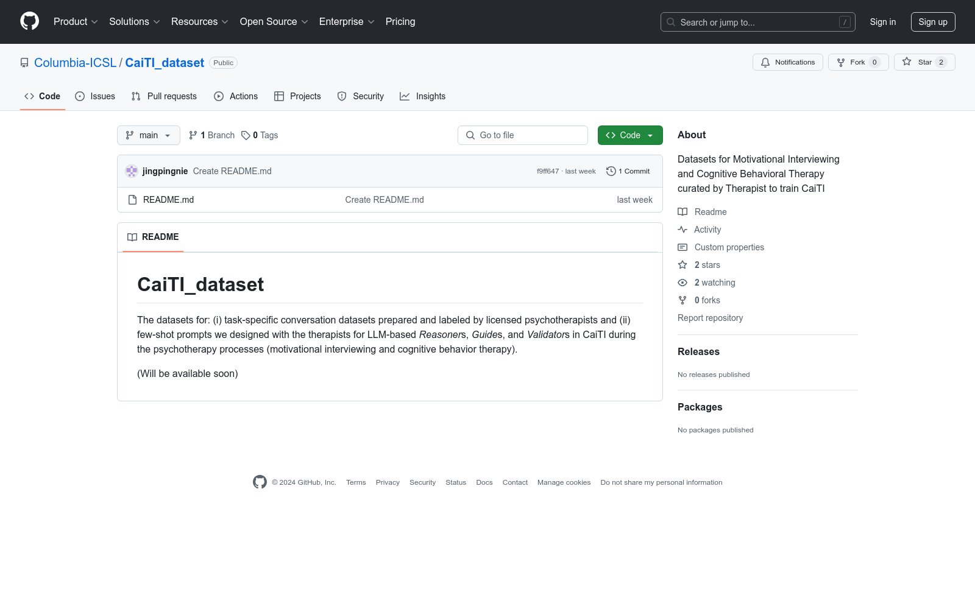Open the GitHub homepage logo in header
This screenshot has height=609, width=975.
point(29,21)
